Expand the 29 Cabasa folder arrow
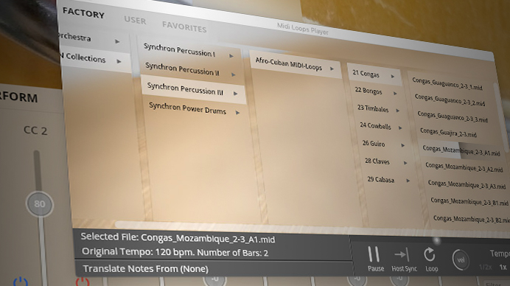Image resolution: width=510 pixels, height=286 pixels. (408, 181)
